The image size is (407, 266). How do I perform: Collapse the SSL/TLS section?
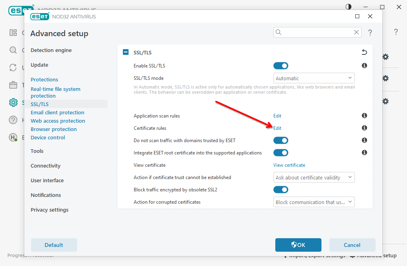coord(126,52)
